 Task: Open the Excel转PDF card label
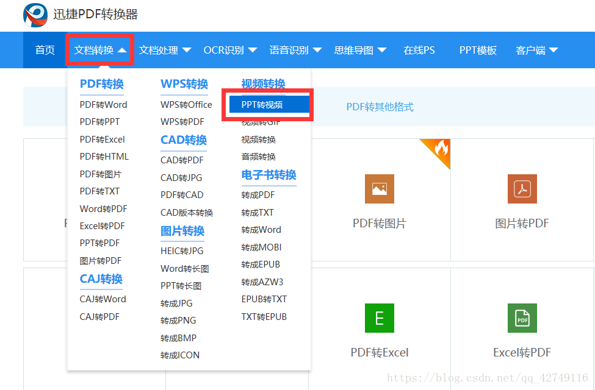(522, 352)
